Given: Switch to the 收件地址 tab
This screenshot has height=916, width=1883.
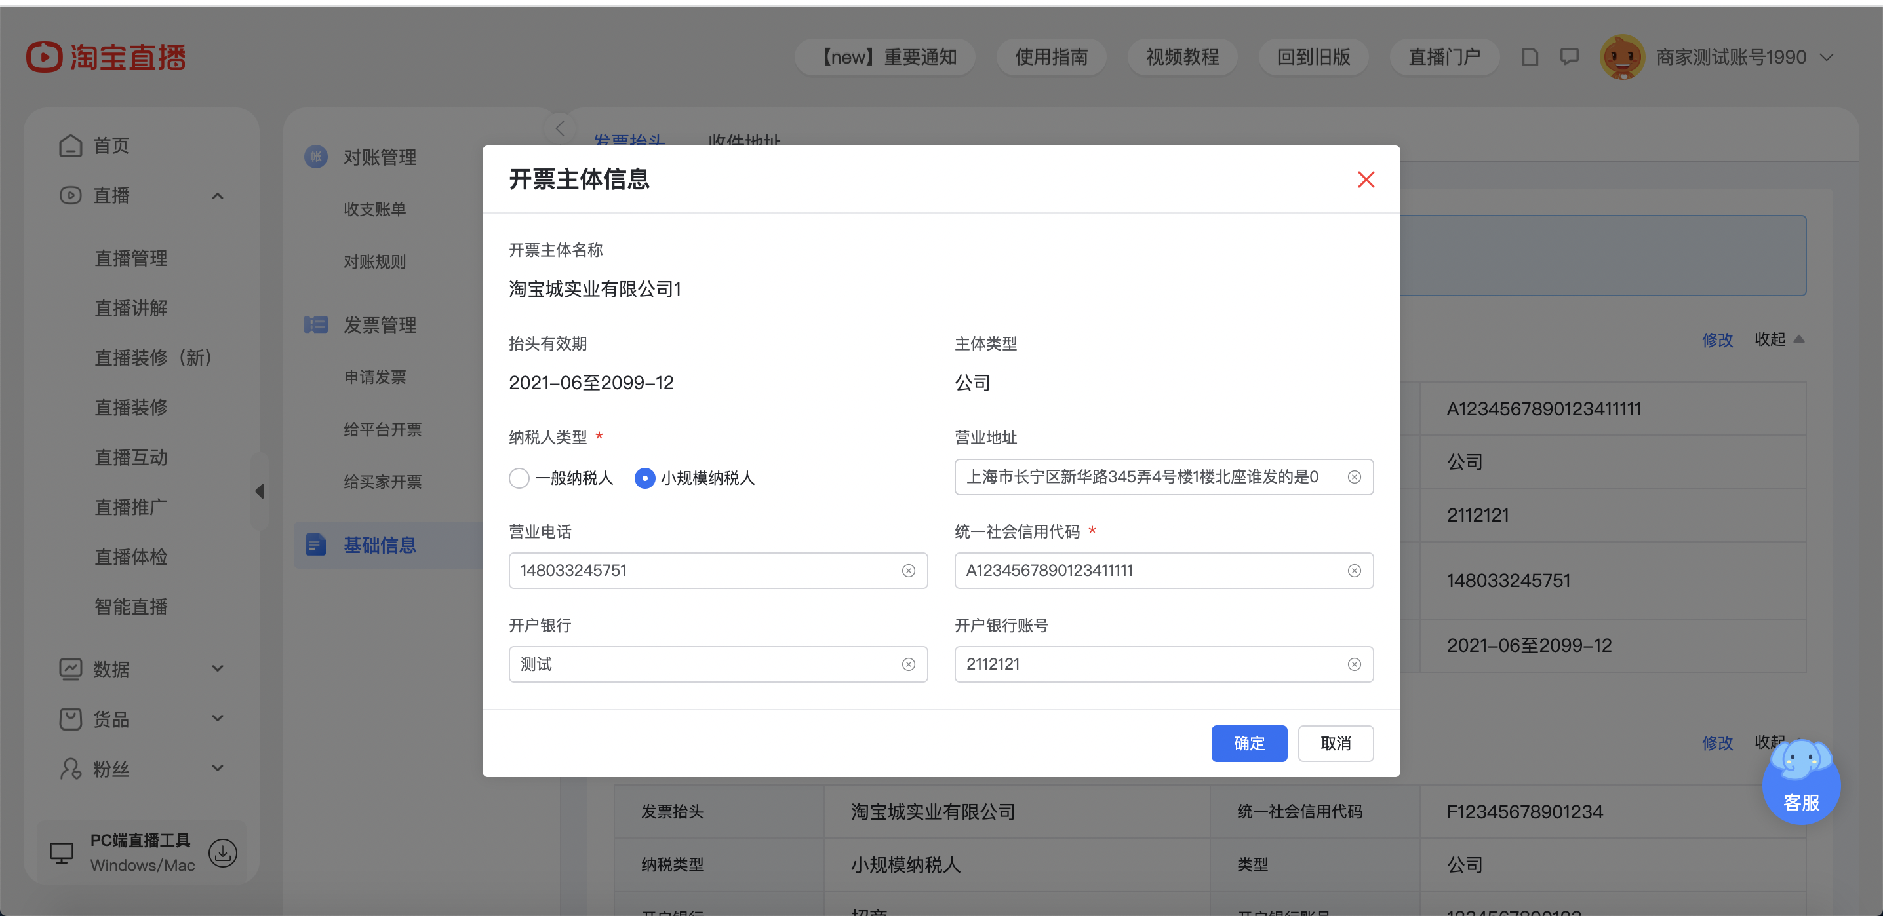Looking at the screenshot, I should 743,141.
